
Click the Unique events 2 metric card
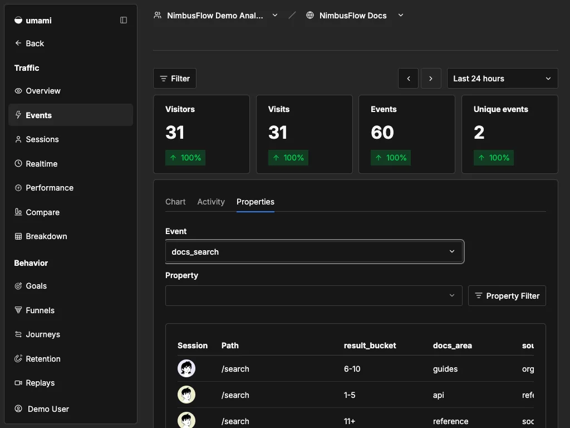[x=510, y=134]
